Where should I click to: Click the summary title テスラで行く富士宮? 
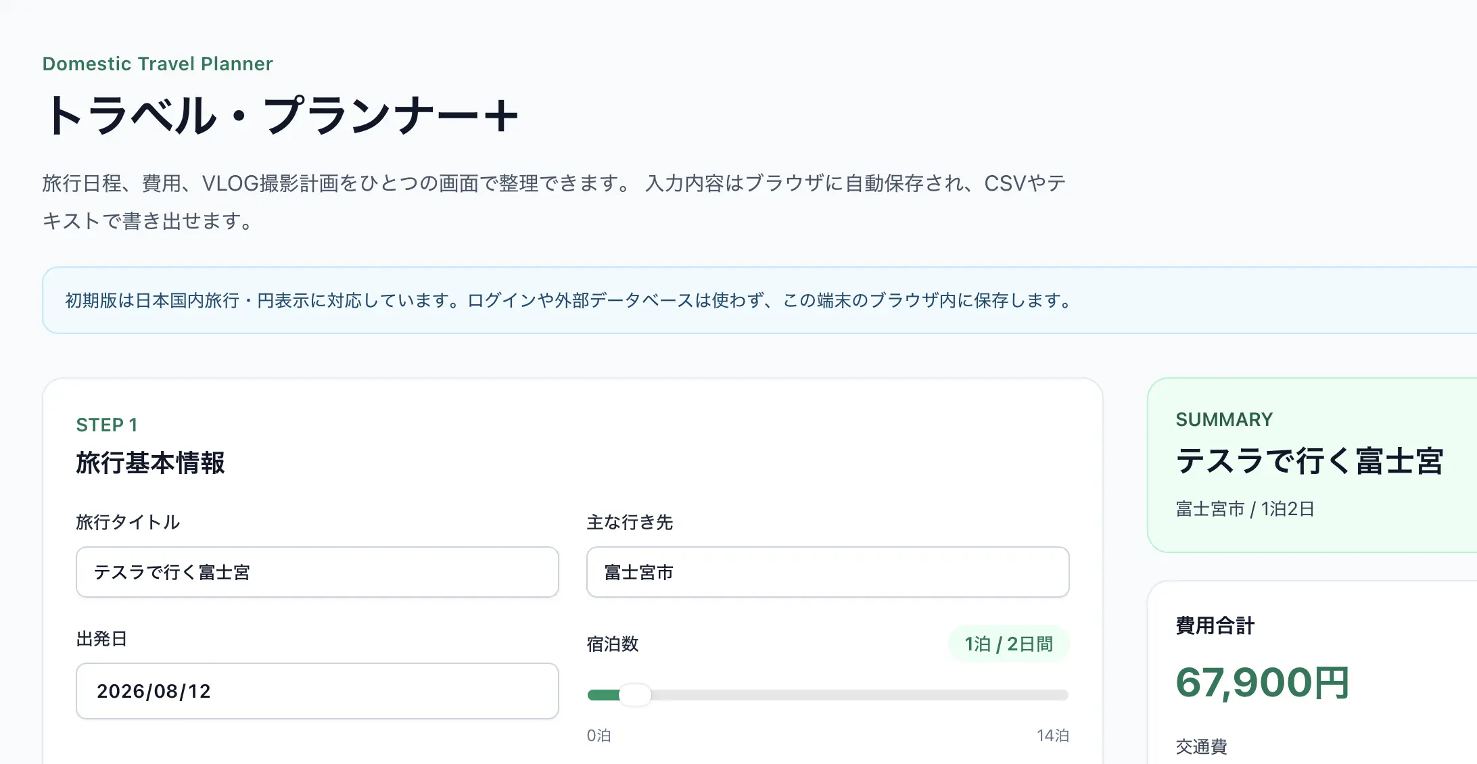tap(1310, 461)
